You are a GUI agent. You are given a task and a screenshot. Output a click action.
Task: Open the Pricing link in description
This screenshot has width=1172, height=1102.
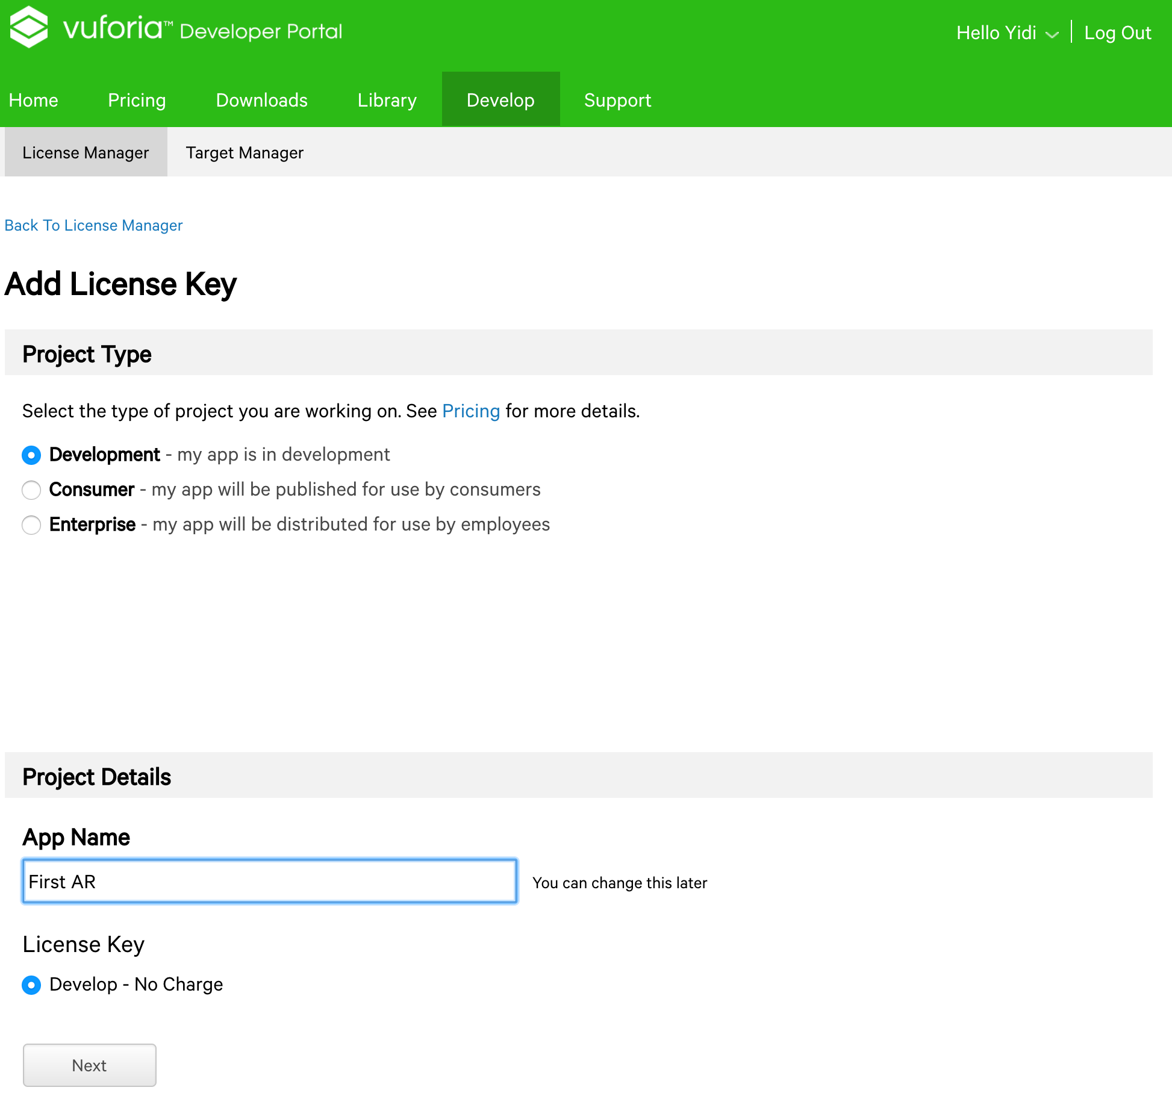coord(470,411)
